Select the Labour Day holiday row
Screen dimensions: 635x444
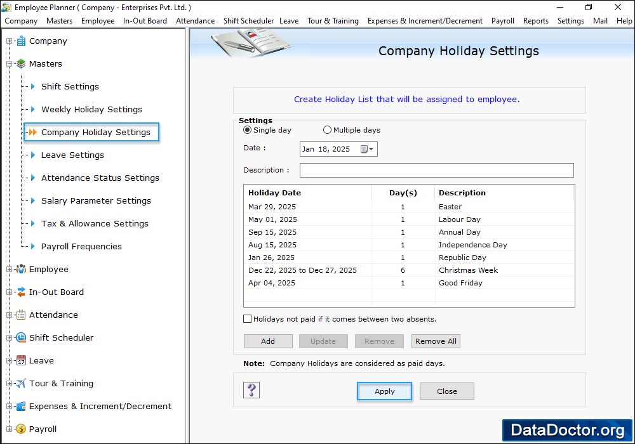click(x=409, y=219)
